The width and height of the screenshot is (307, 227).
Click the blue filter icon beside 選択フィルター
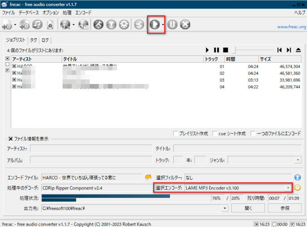(297, 178)
